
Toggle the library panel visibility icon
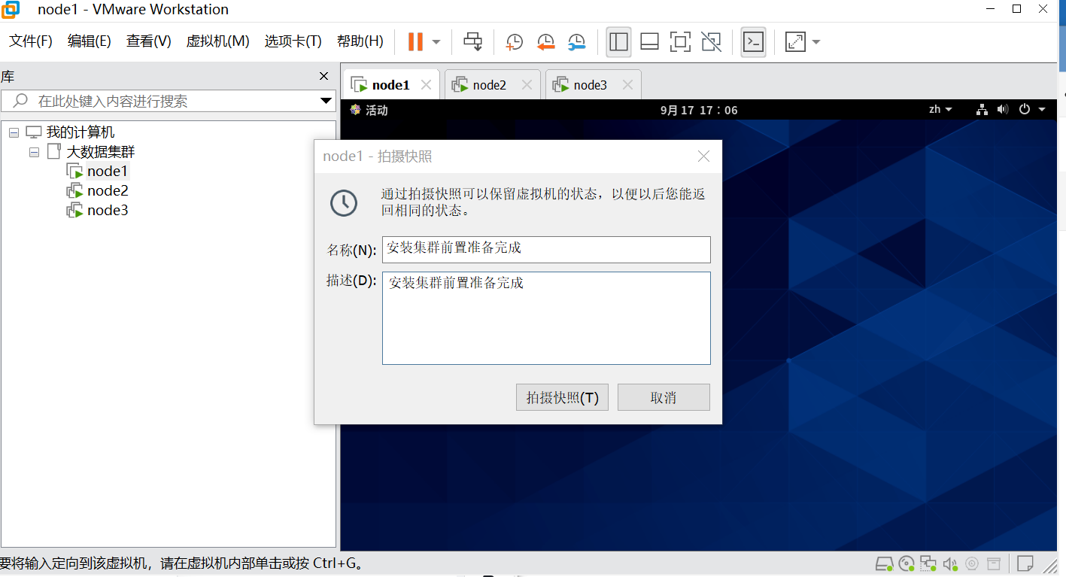click(618, 41)
